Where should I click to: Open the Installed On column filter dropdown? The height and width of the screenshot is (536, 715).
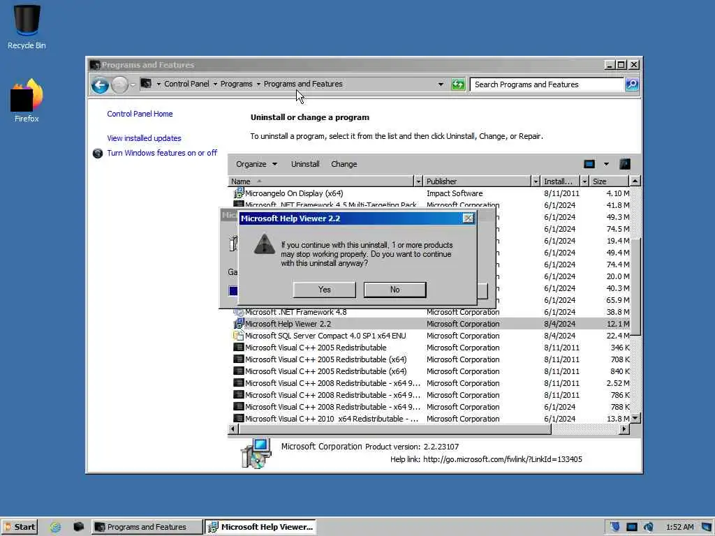coord(584,181)
